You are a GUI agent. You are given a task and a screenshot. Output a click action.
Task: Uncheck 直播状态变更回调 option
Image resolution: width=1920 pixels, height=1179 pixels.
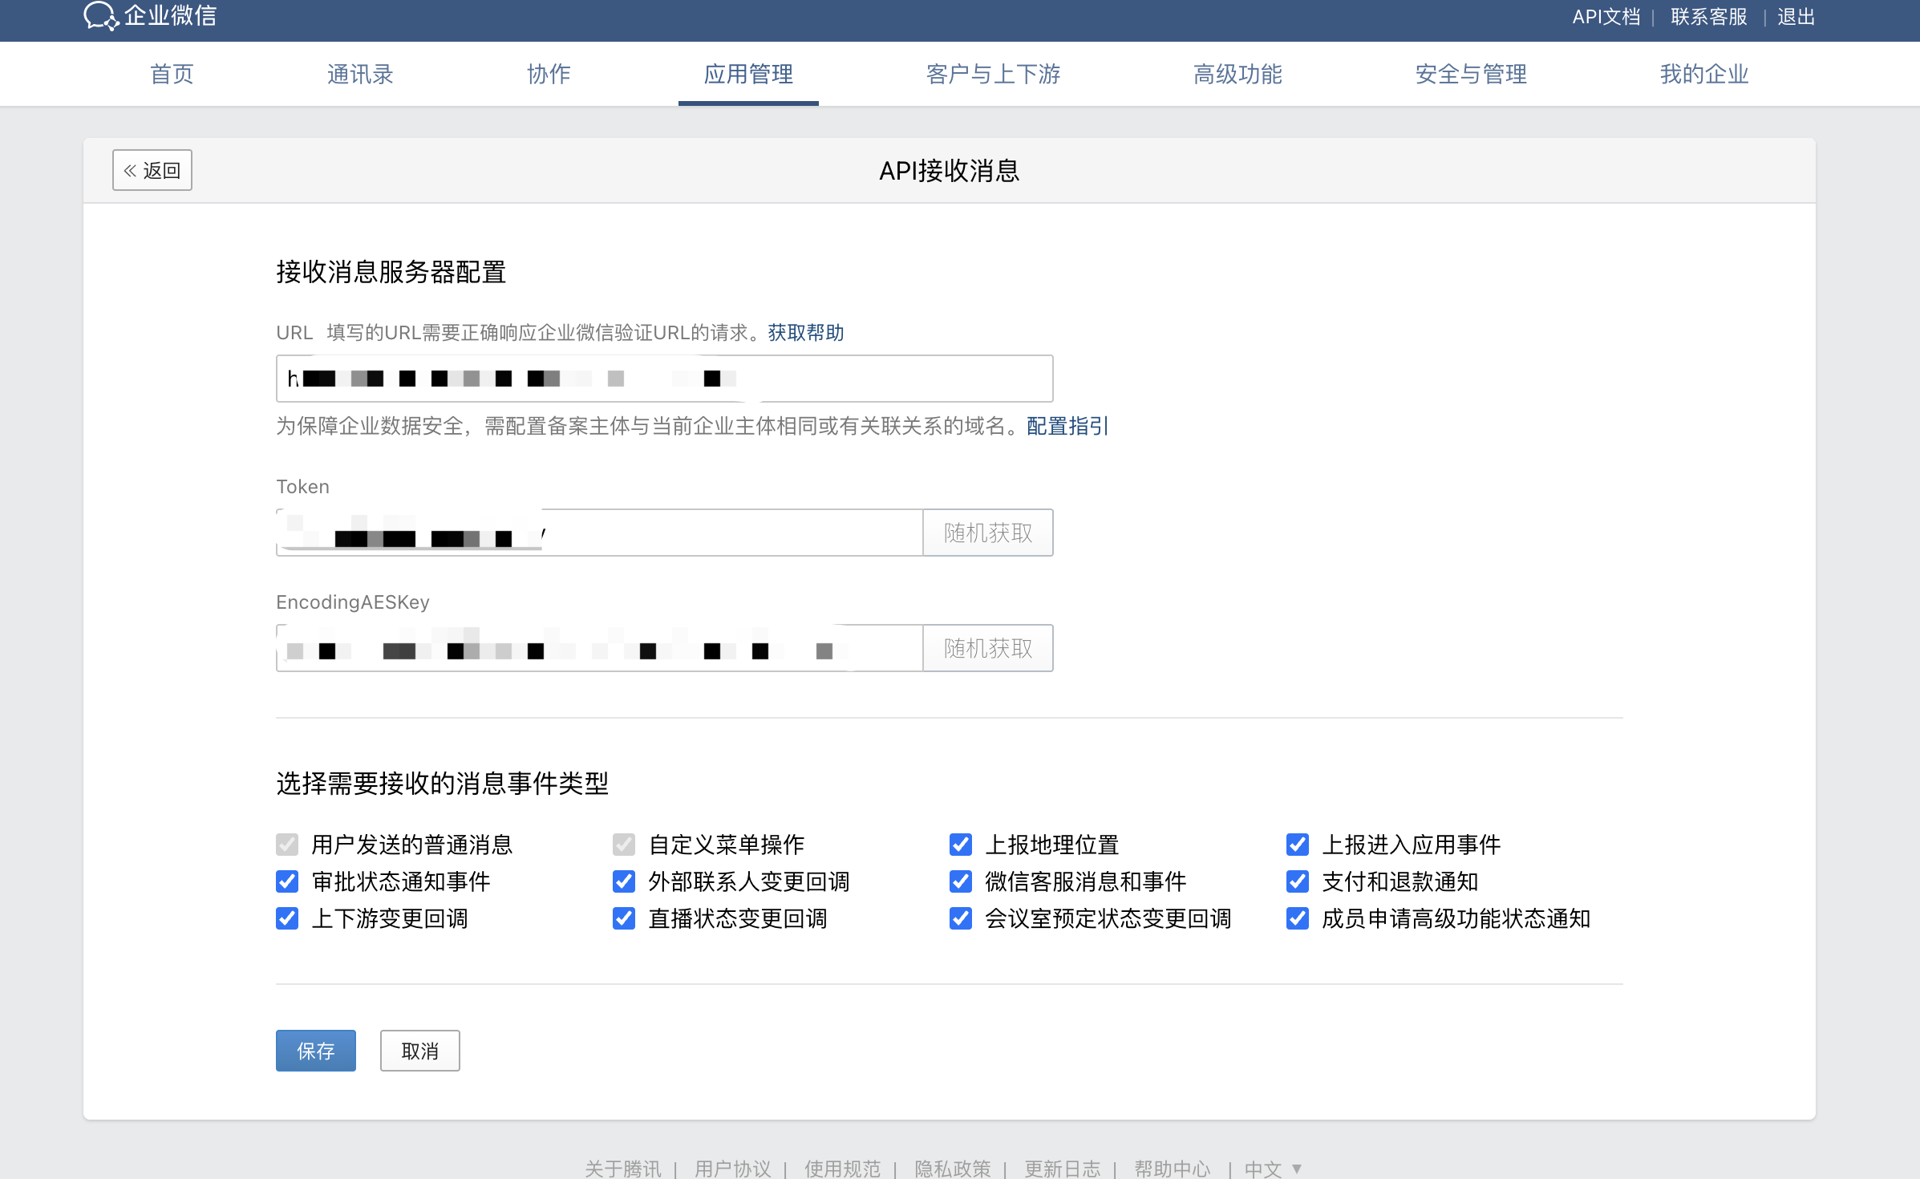pyautogui.click(x=624, y=919)
